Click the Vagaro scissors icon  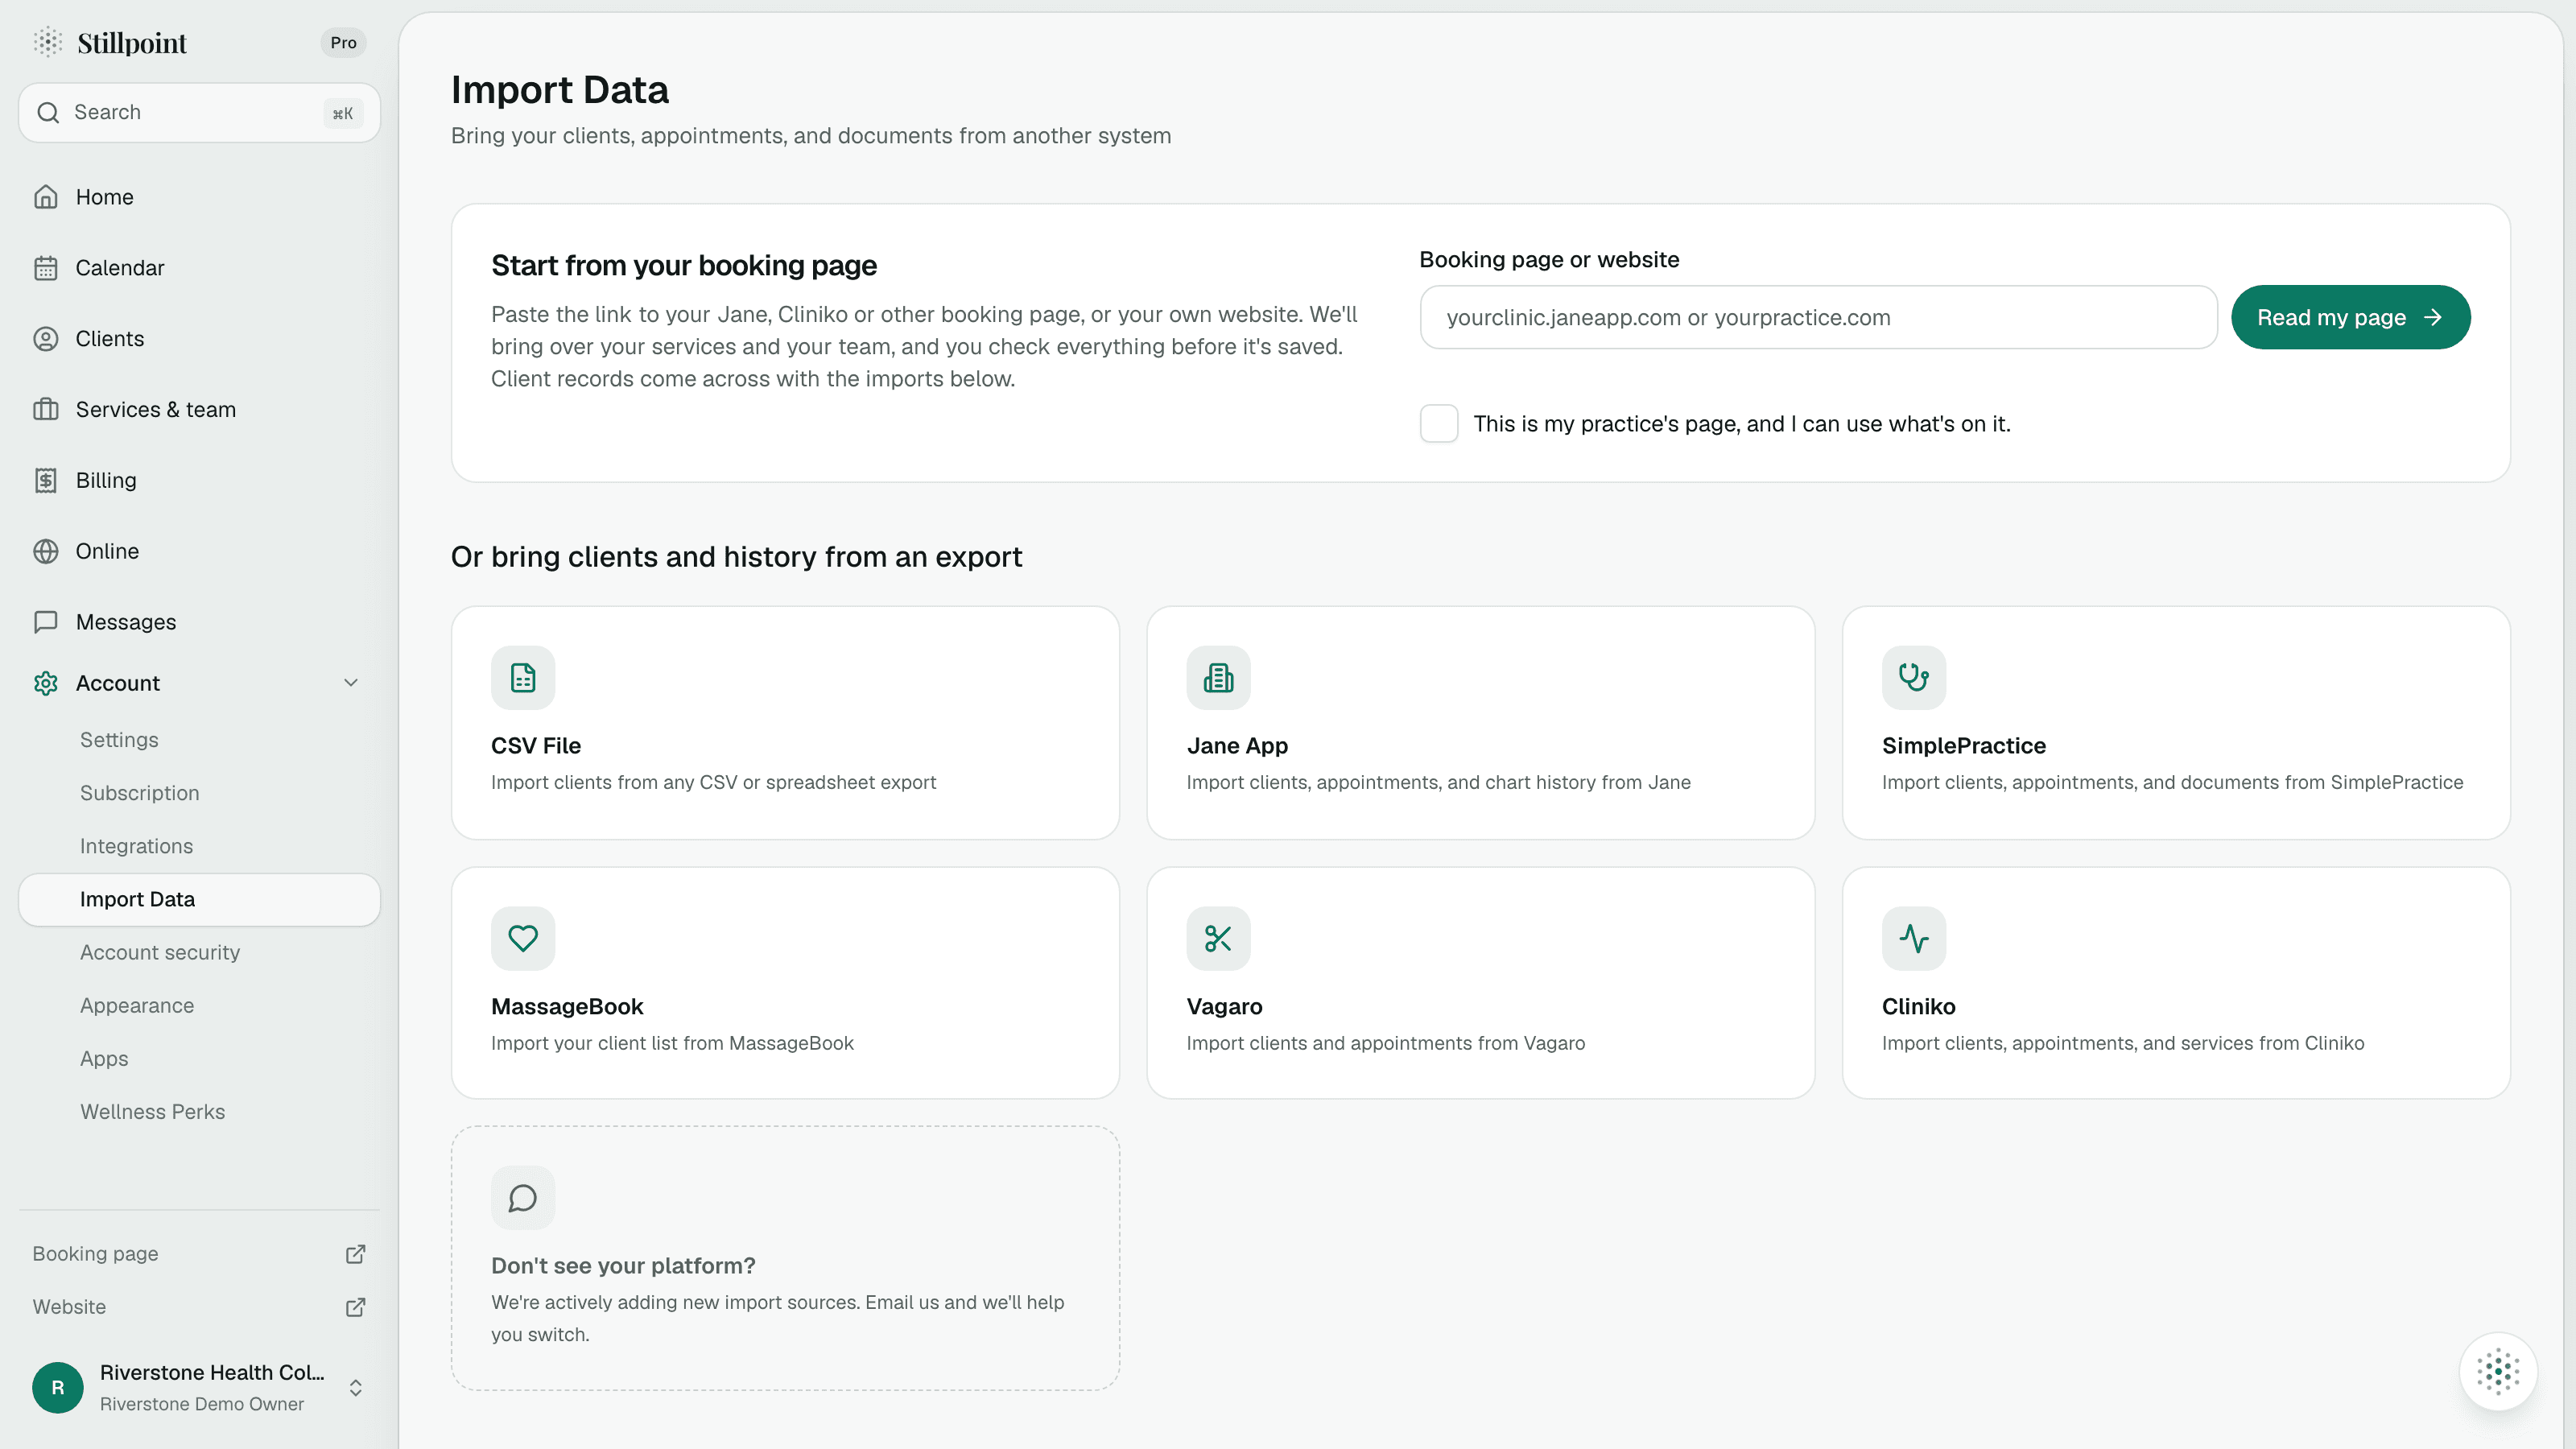1218,938
